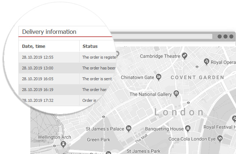Click the "COVENT GARDEN" district label

click(197, 77)
